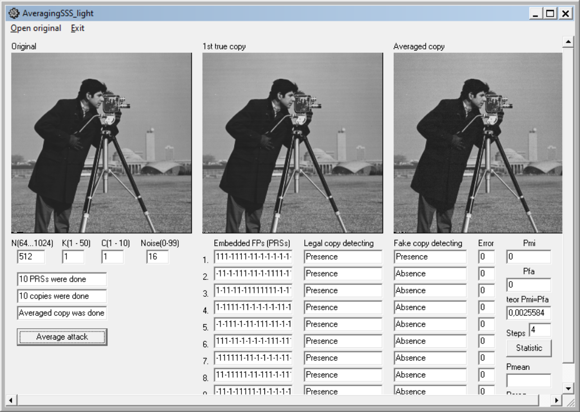Click the horizontal scrollbar thumb
580x412 pixels.
pyautogui.click(x=277, y=400)
